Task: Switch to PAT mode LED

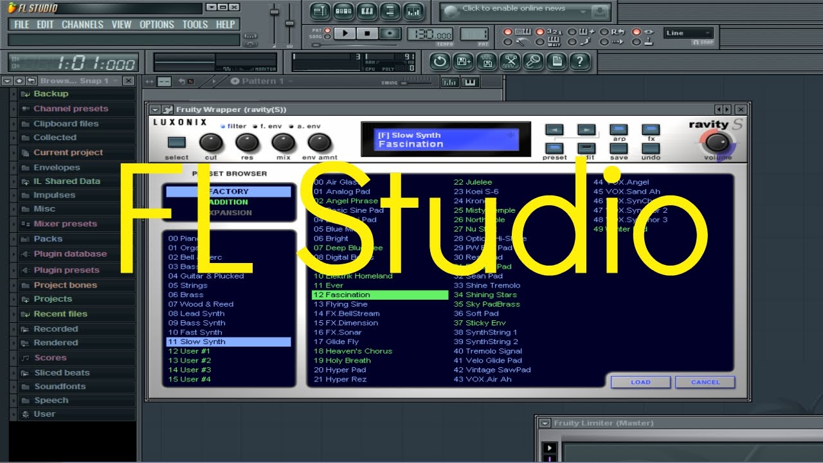Action: click(327, 30)
